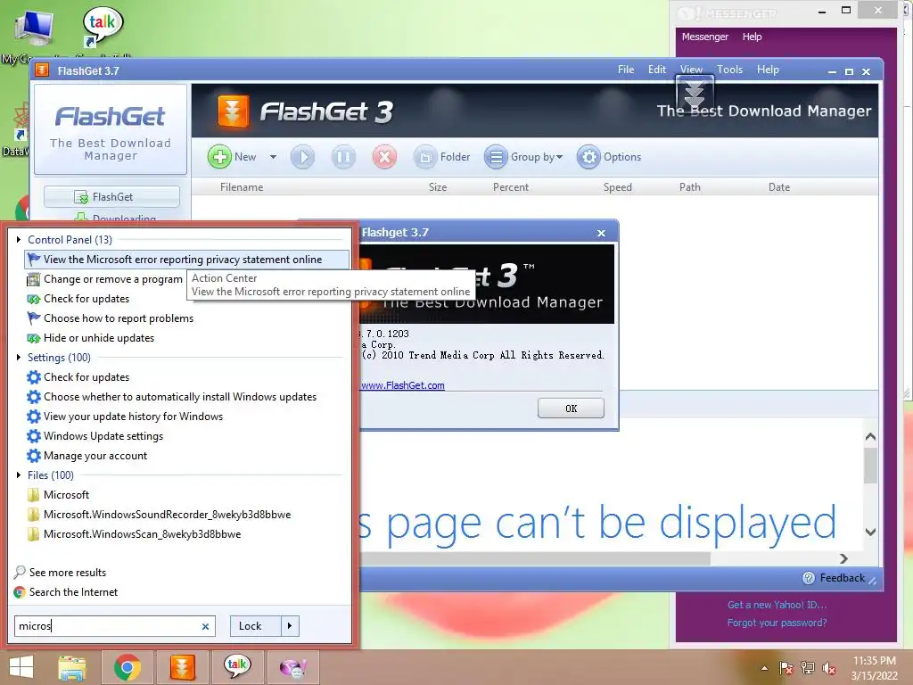
Task: Open Manage your account result
Action: point(86,456)
